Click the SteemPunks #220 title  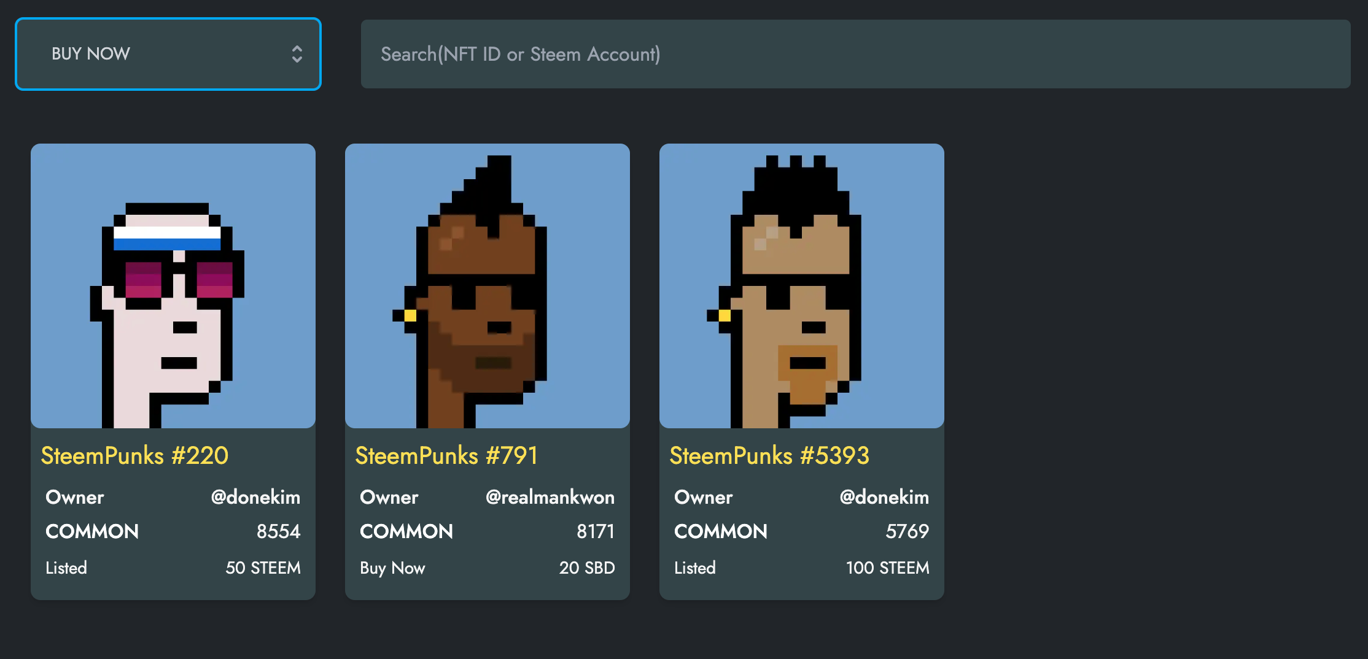tap(134, 456)
